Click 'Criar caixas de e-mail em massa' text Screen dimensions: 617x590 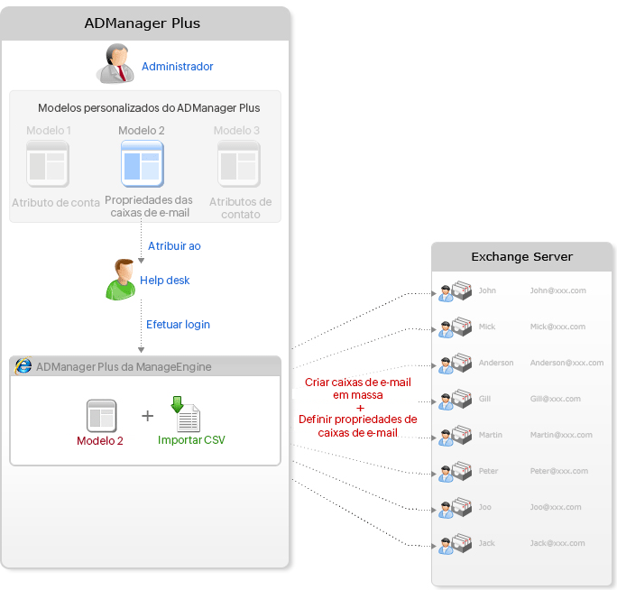click(x=358, y=389)
